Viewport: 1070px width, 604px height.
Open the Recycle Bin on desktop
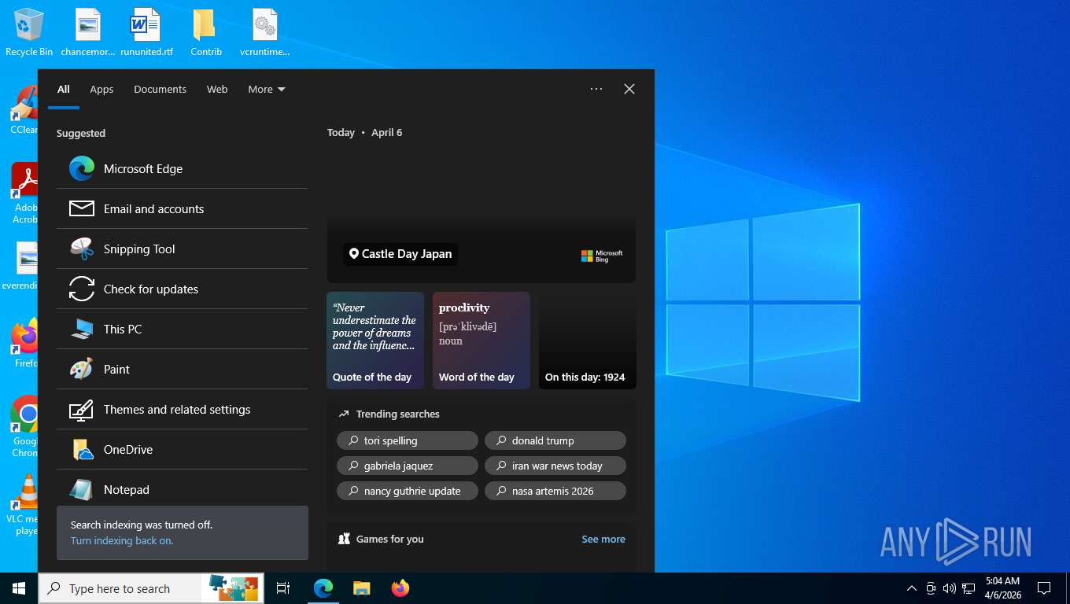pyautogui.click(x=29, y=32)
